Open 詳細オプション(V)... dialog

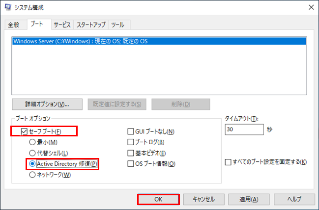point(47,104)
